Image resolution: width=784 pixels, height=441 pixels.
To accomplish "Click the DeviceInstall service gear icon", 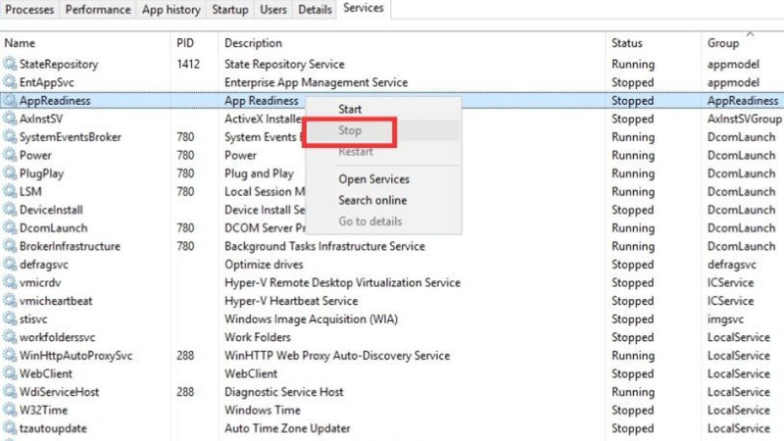I will (x=10, y=210).
